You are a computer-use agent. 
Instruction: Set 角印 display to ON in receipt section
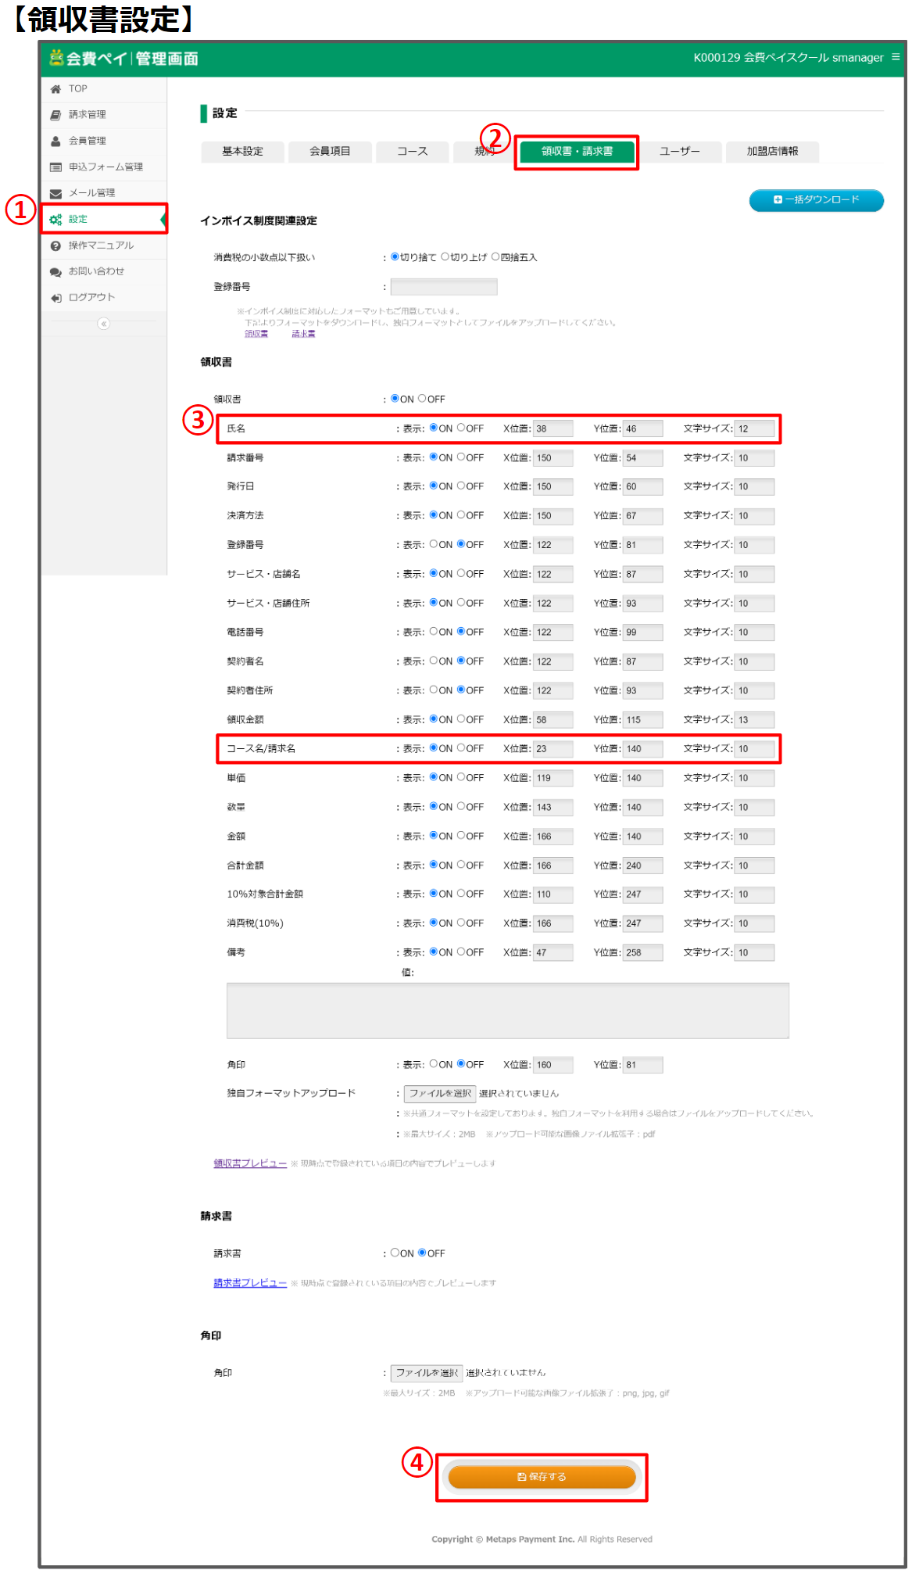434,1064
